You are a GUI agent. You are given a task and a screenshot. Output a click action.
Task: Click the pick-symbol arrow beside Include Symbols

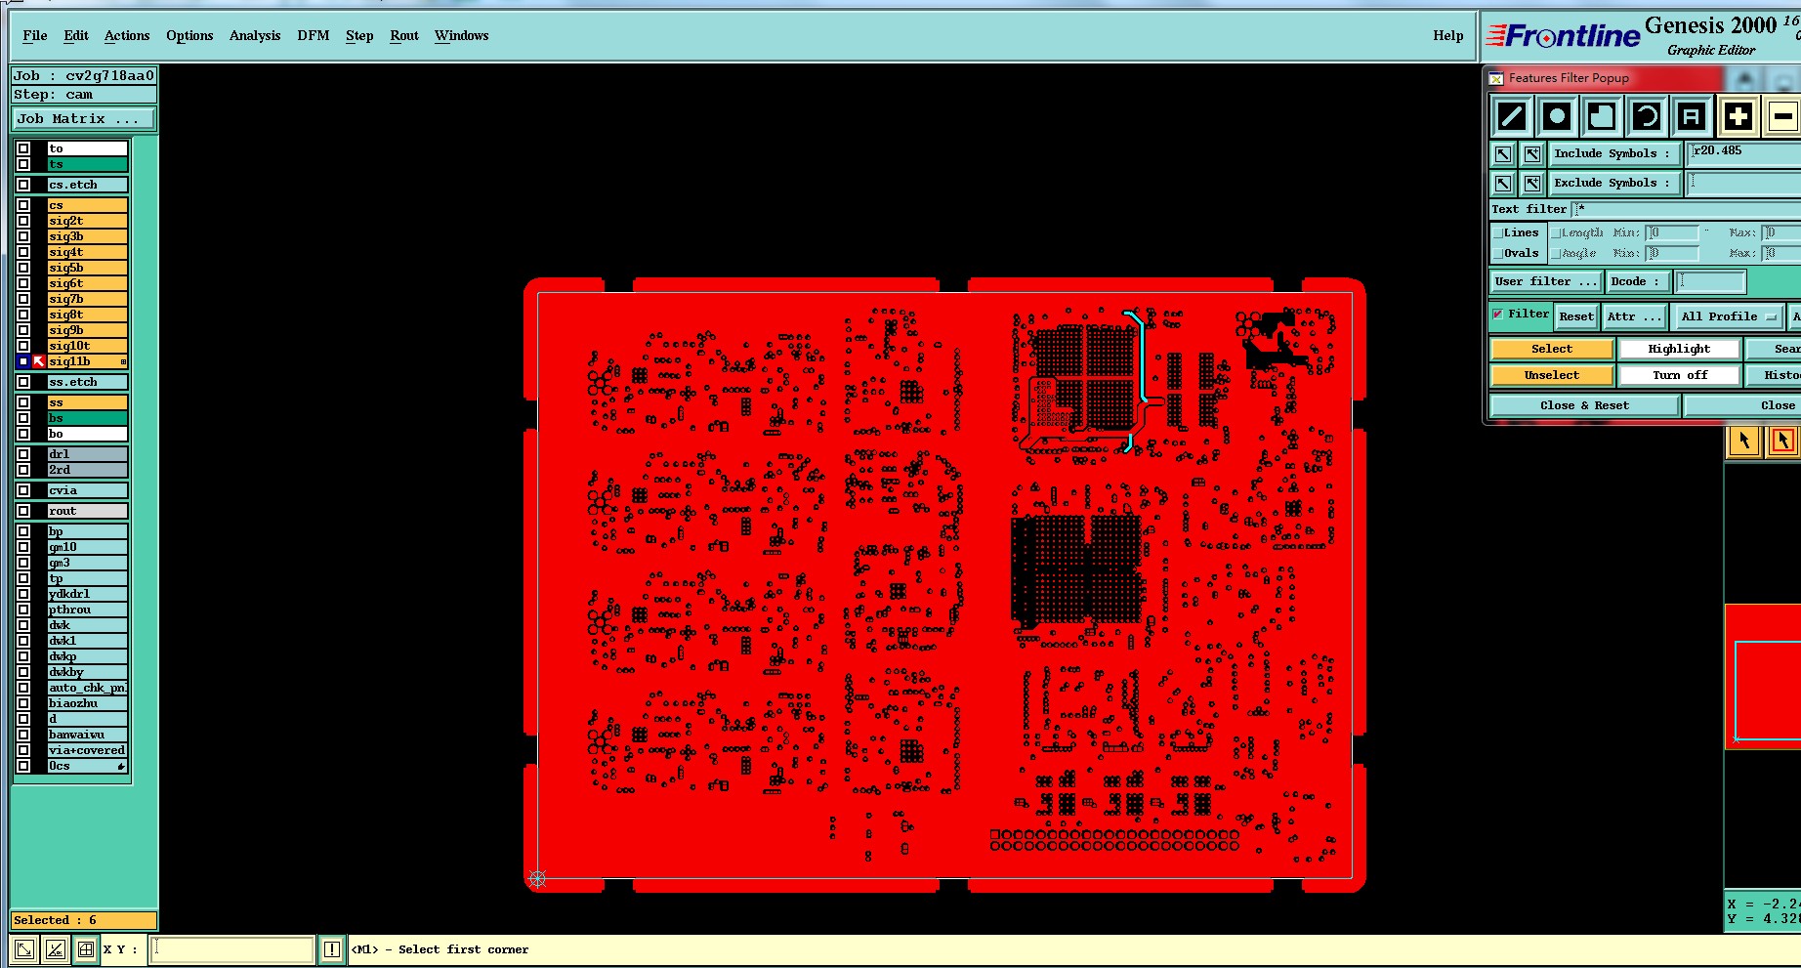pos(1503,154)
